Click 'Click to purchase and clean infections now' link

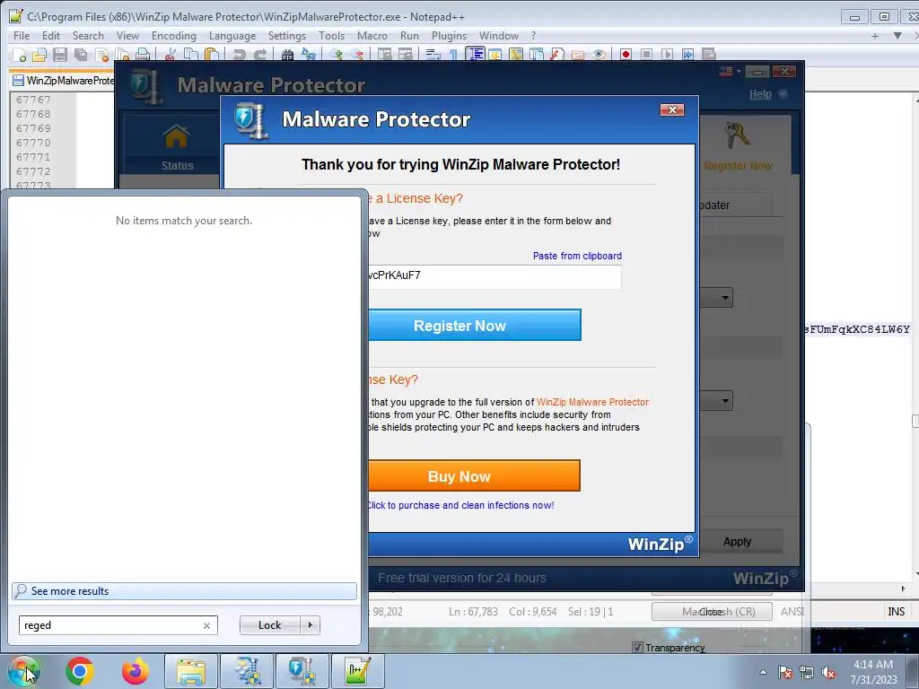(x=460, y=505)
